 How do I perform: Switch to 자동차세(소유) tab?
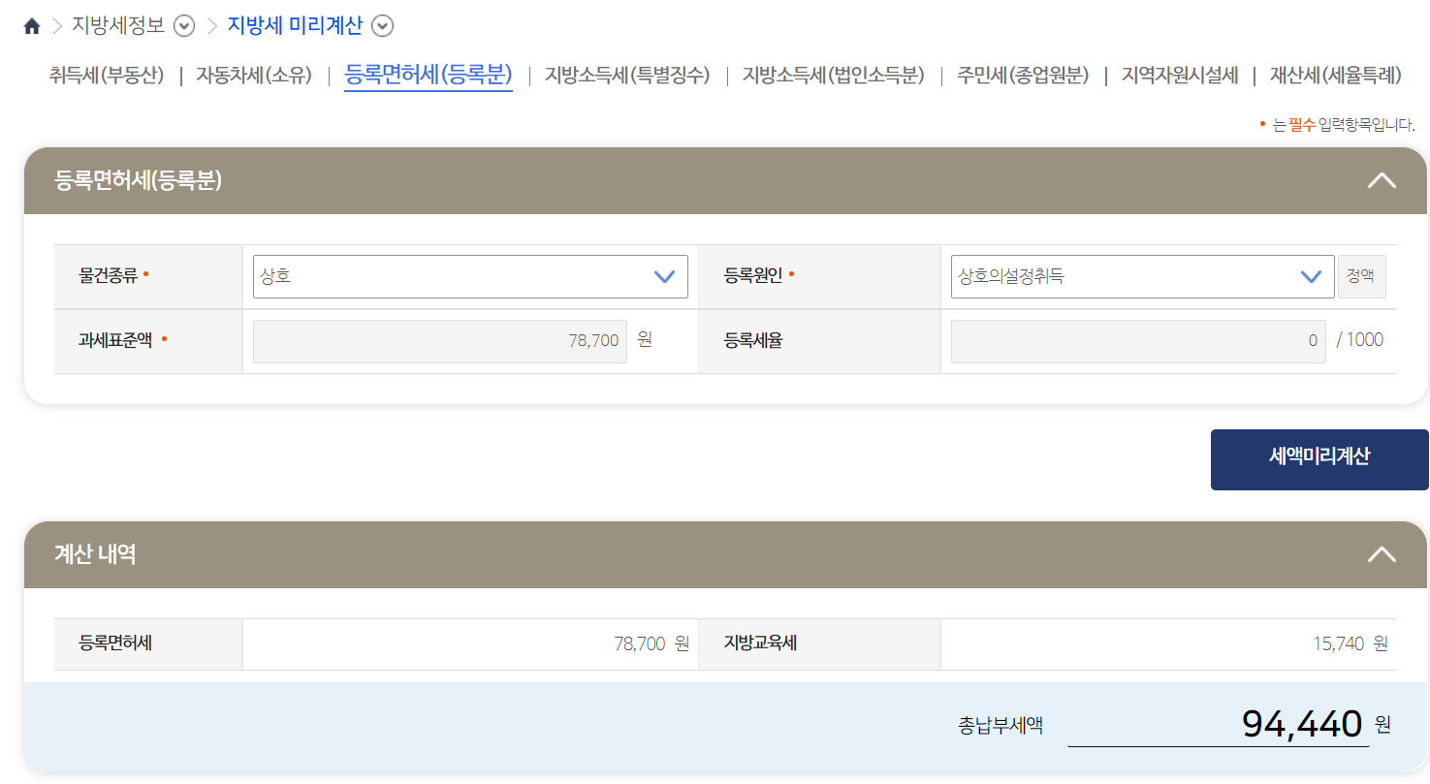(x=254, y=75)
